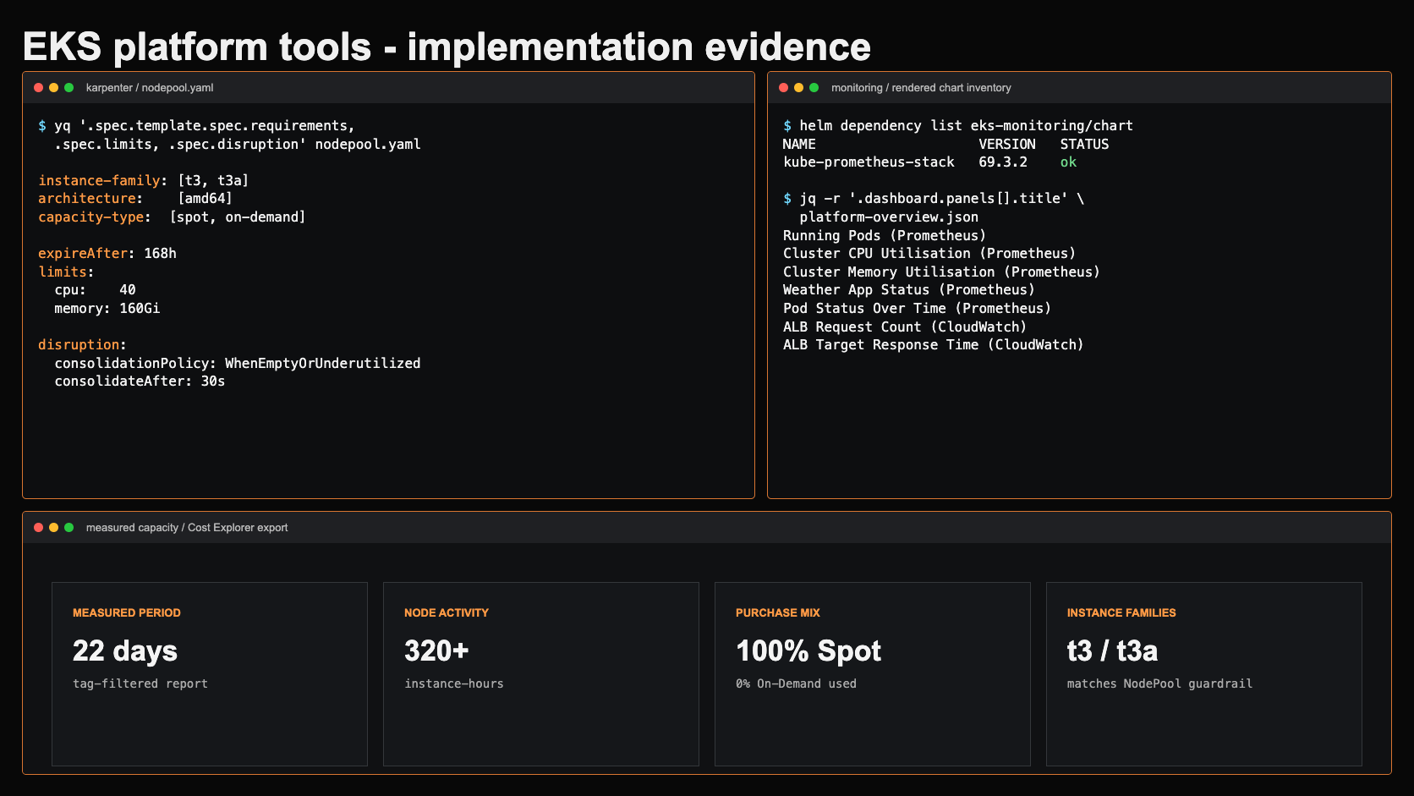Screen dimensions: 1414x796
Task: Click 'platform-overview.json' filename
Action: (889, 217)
